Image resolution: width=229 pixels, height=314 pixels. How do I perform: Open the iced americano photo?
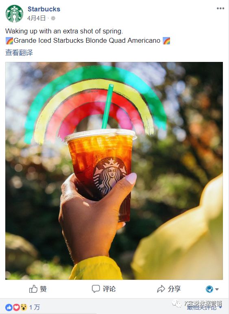click(x=114, y=171)
